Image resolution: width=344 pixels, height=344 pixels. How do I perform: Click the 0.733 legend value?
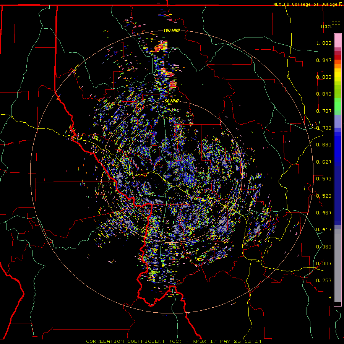[x=324, y=128]
